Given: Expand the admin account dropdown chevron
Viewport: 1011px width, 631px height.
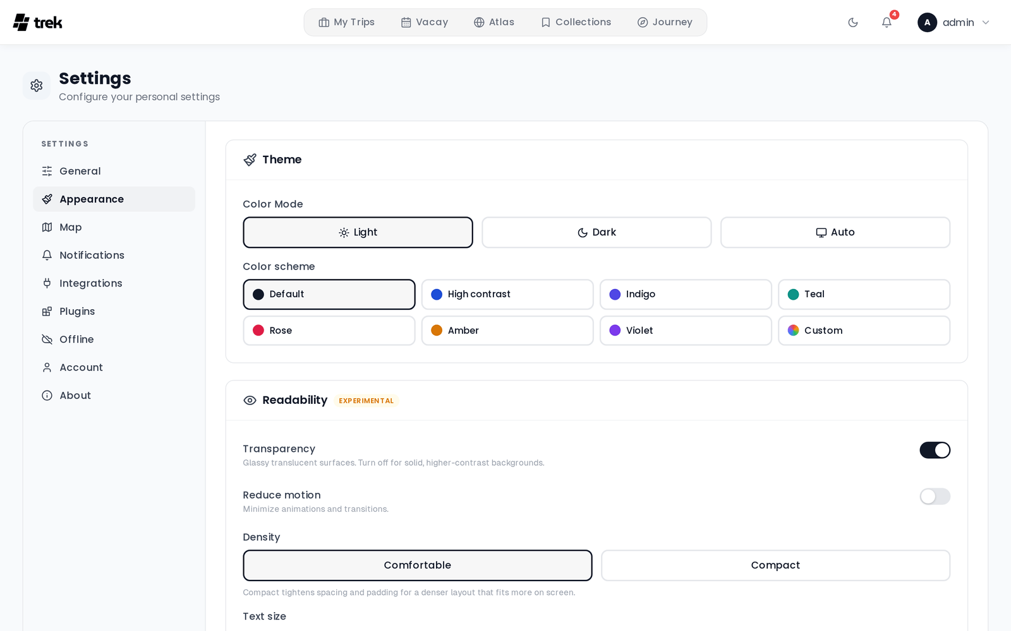Looking at the screenshot, I should click(985, 22).
